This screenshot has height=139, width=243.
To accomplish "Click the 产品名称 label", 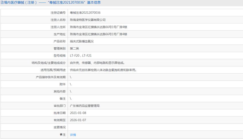I will [59, 41].
